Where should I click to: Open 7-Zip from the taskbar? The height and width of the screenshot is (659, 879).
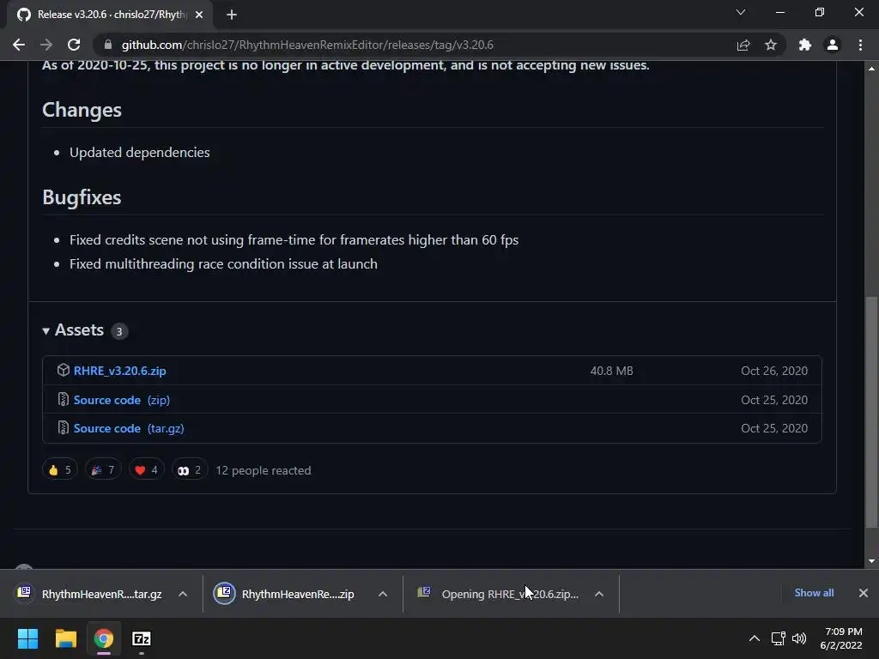142,638
